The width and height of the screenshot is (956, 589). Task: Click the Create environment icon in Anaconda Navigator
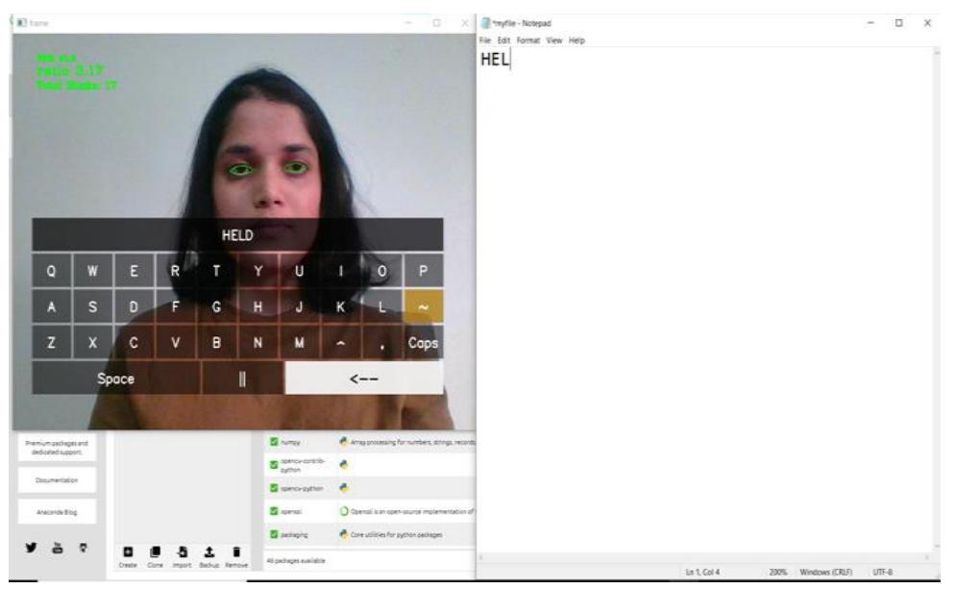pos(128,552)
